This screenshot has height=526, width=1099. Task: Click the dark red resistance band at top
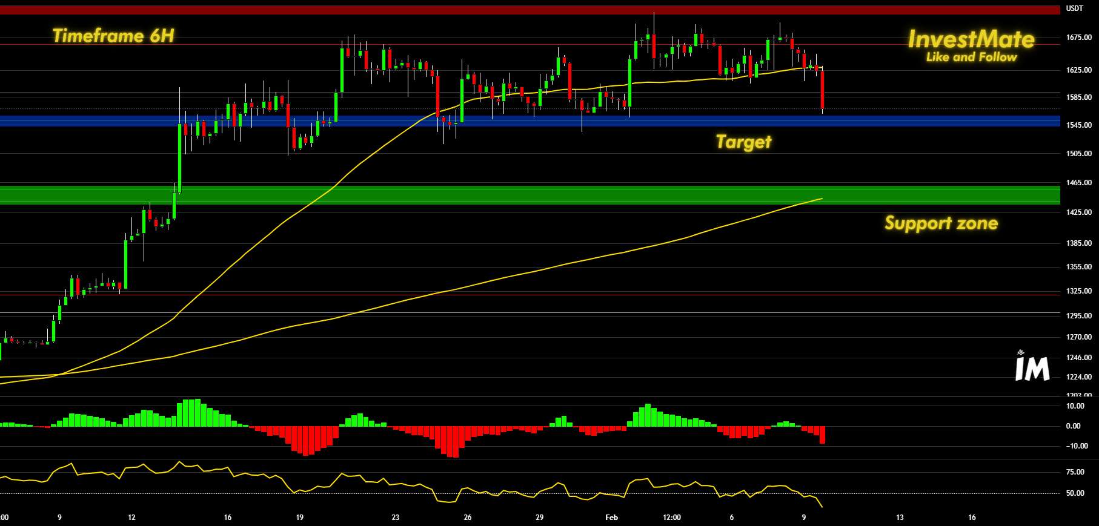tap(530, 10)
